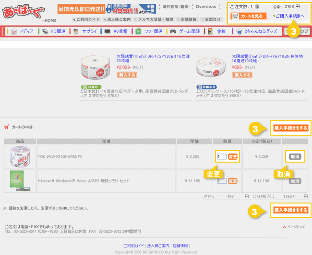Open the 2ちゃんねるグッズ category

pyautogui.click(x=261, y=31)
